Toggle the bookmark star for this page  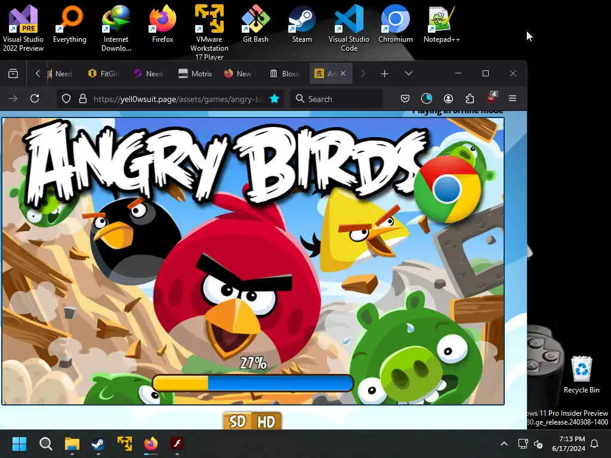[x=274, y=99]
